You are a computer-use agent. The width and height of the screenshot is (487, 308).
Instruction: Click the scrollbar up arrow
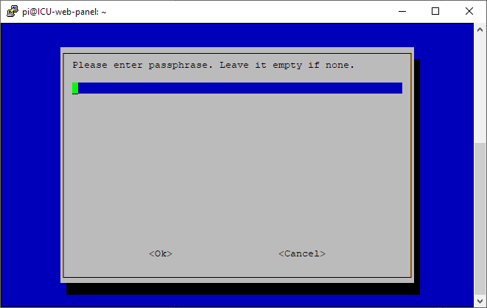[x=480, y=29]
